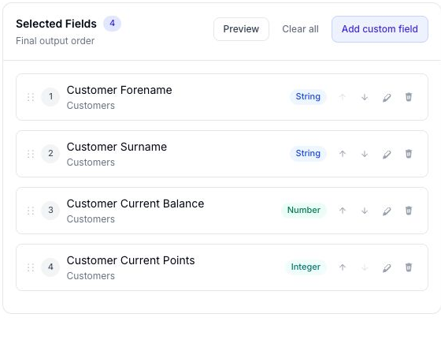Image resolution: width=441 pixels, height=351 pixels.
Task: Click the drag handle on Customer Current Points
Action: (31, 267)
